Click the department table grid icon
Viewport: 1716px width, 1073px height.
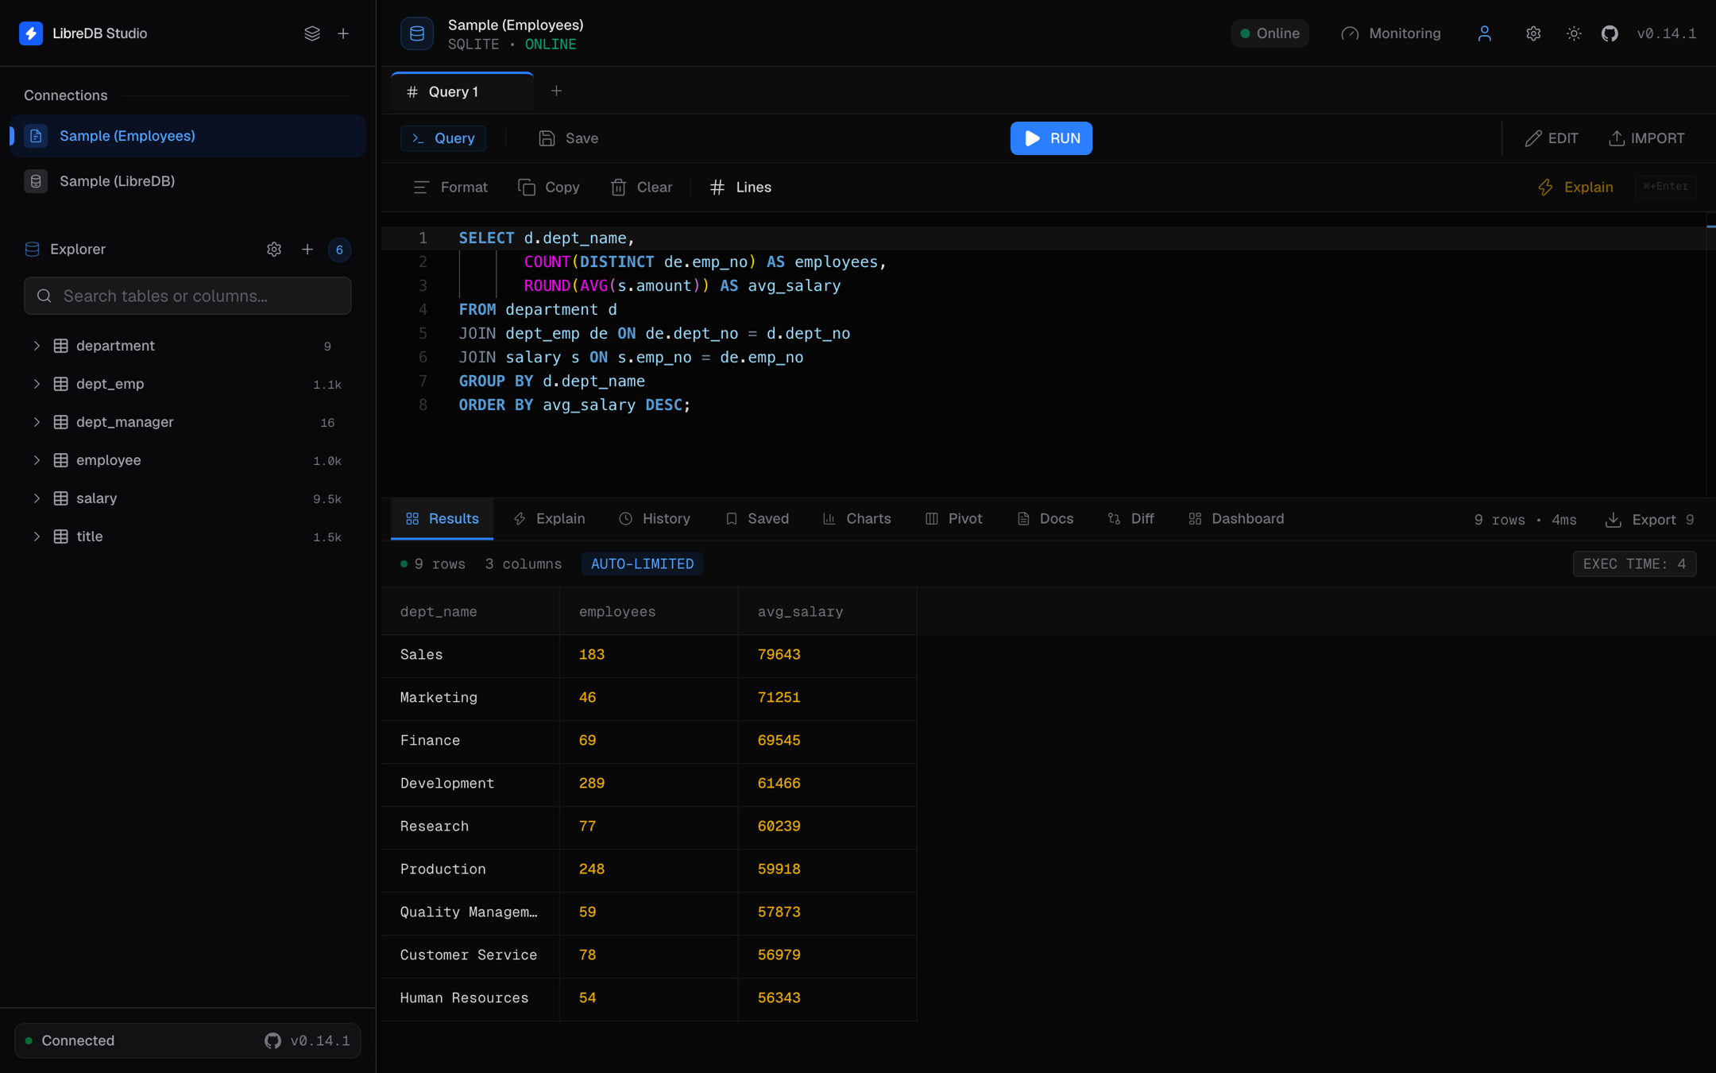pyautogui.click(x=60, y=346)
